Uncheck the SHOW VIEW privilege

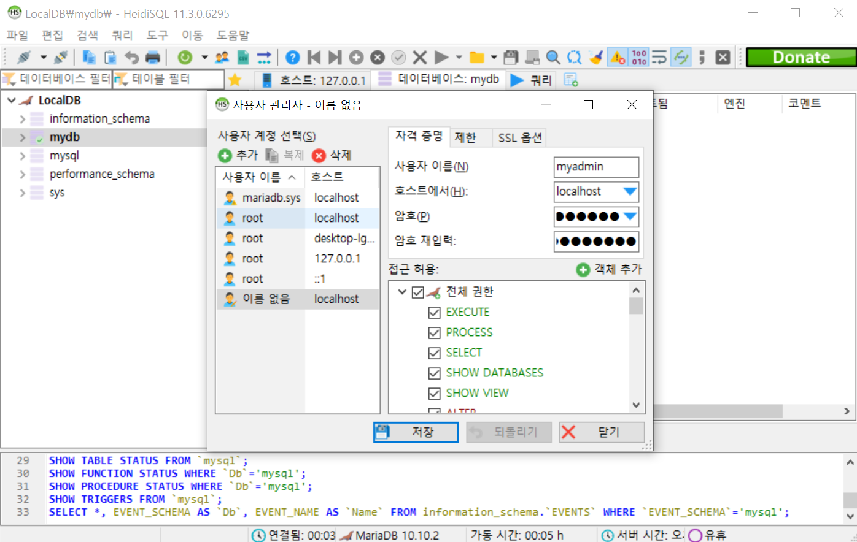[435, 394]
